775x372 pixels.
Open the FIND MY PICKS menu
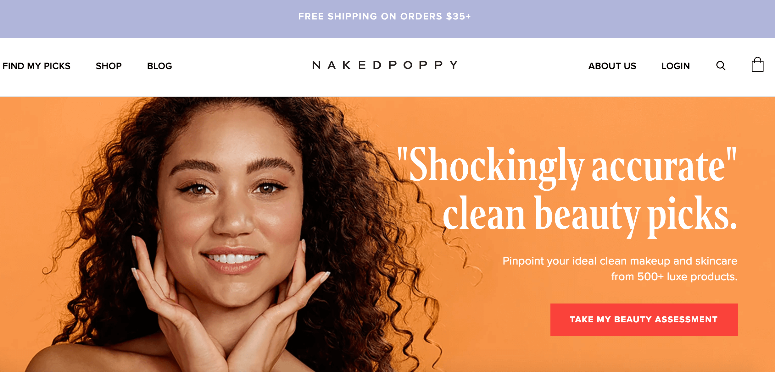pos(36,66)
